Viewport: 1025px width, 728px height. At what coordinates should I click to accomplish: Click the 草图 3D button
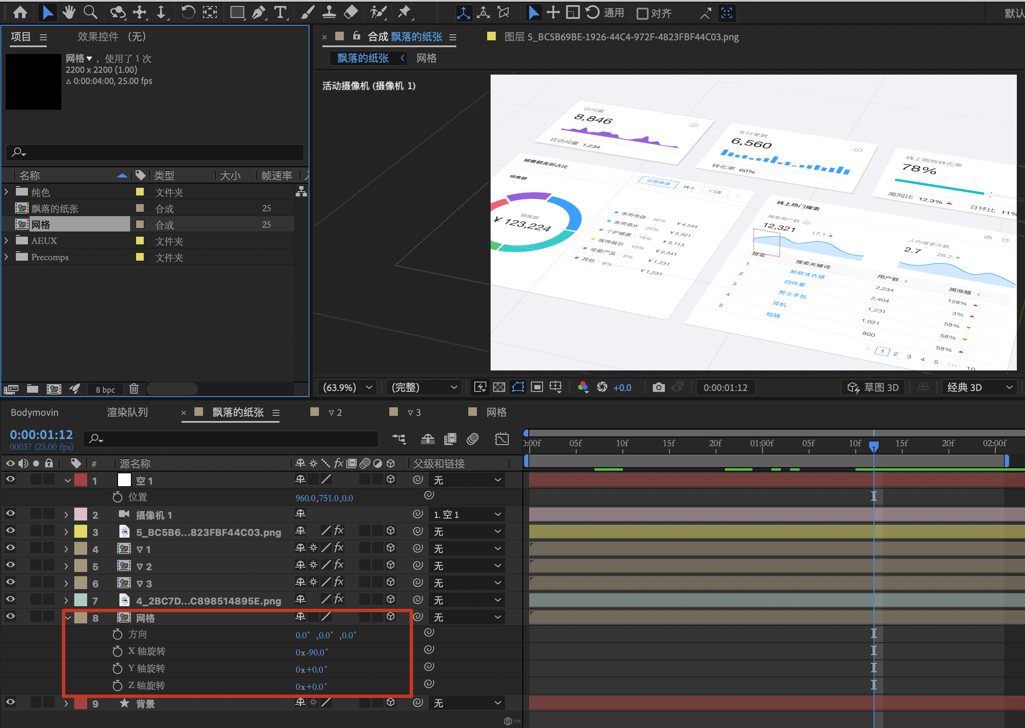[873, 387]
